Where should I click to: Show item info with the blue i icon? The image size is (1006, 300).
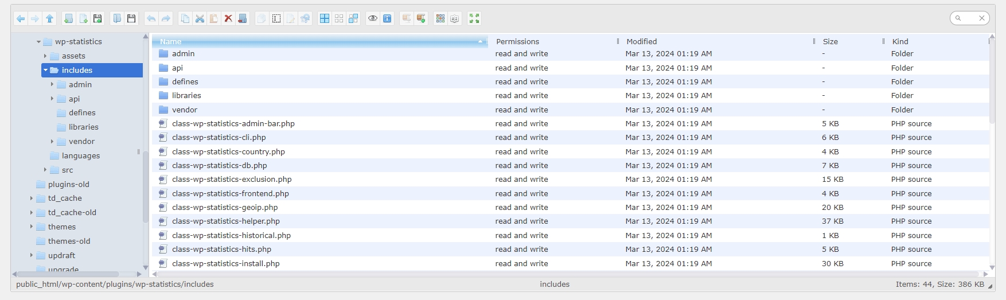[387, 19]
